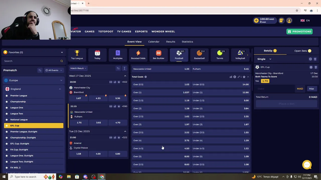The image size is (321, 180).
Task: Open the EN language selector
Action: point(305,20)
